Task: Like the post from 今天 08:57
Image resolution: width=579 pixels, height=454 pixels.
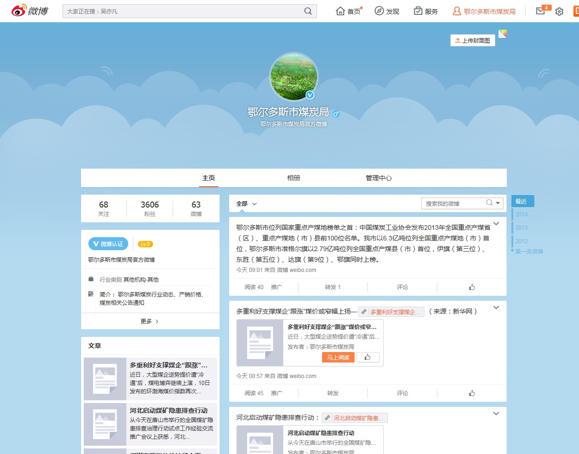Action: pyautogui.click(x=472, y=393)
